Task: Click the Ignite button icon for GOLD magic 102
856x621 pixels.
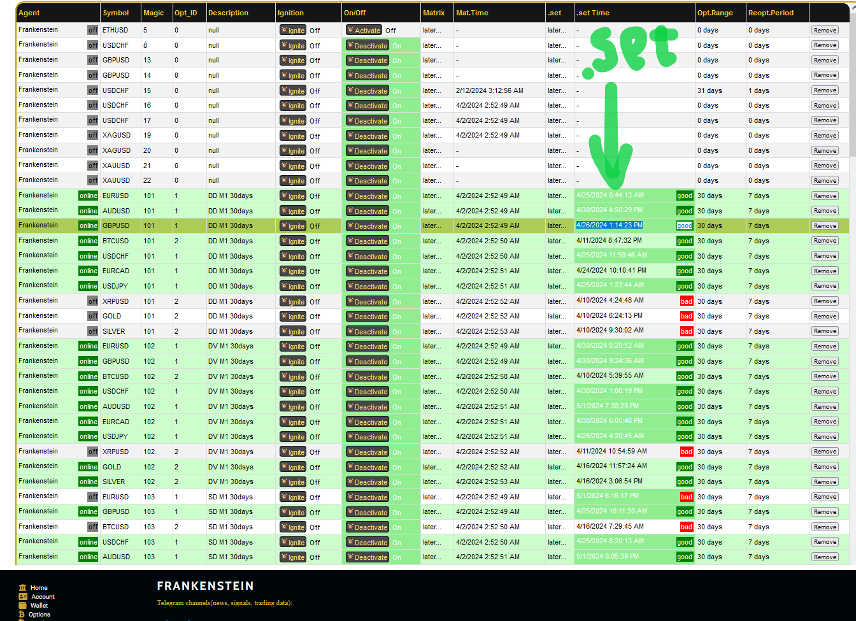Action: (284, 467)
